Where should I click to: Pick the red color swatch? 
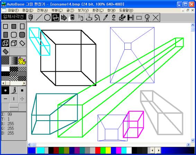point(98,150)
